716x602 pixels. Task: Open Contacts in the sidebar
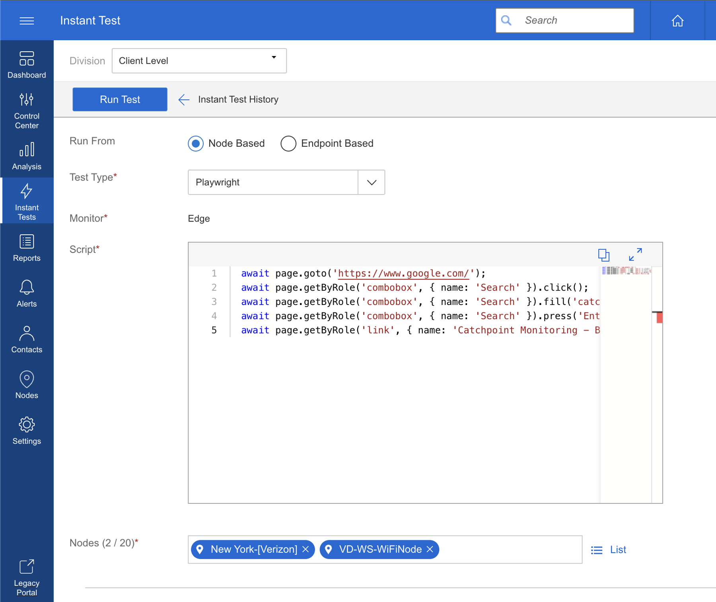[x=27, y=339]
